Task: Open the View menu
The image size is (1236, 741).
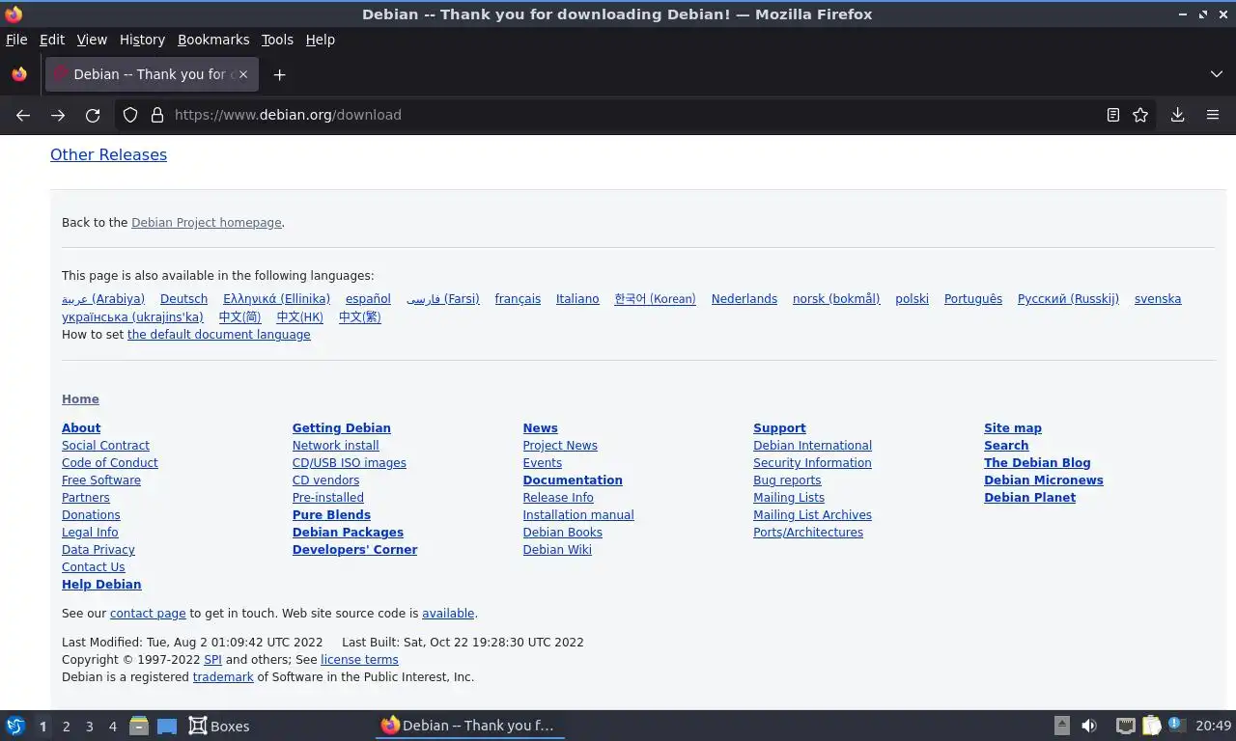Action: tap(92, 40)
